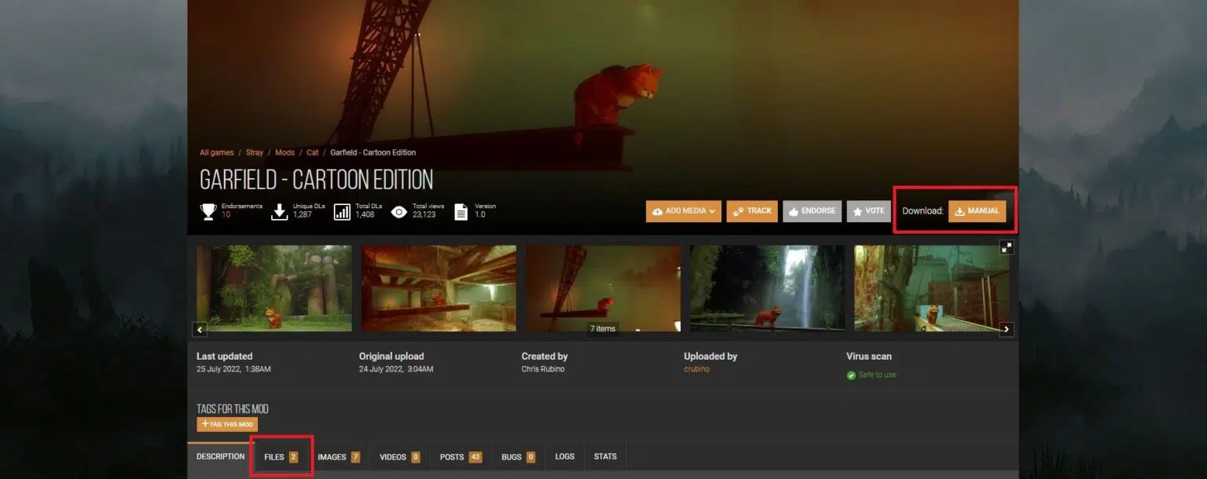Click the Total DLs value 1,408
This screenshot has width=1207, height=479.
365,214
